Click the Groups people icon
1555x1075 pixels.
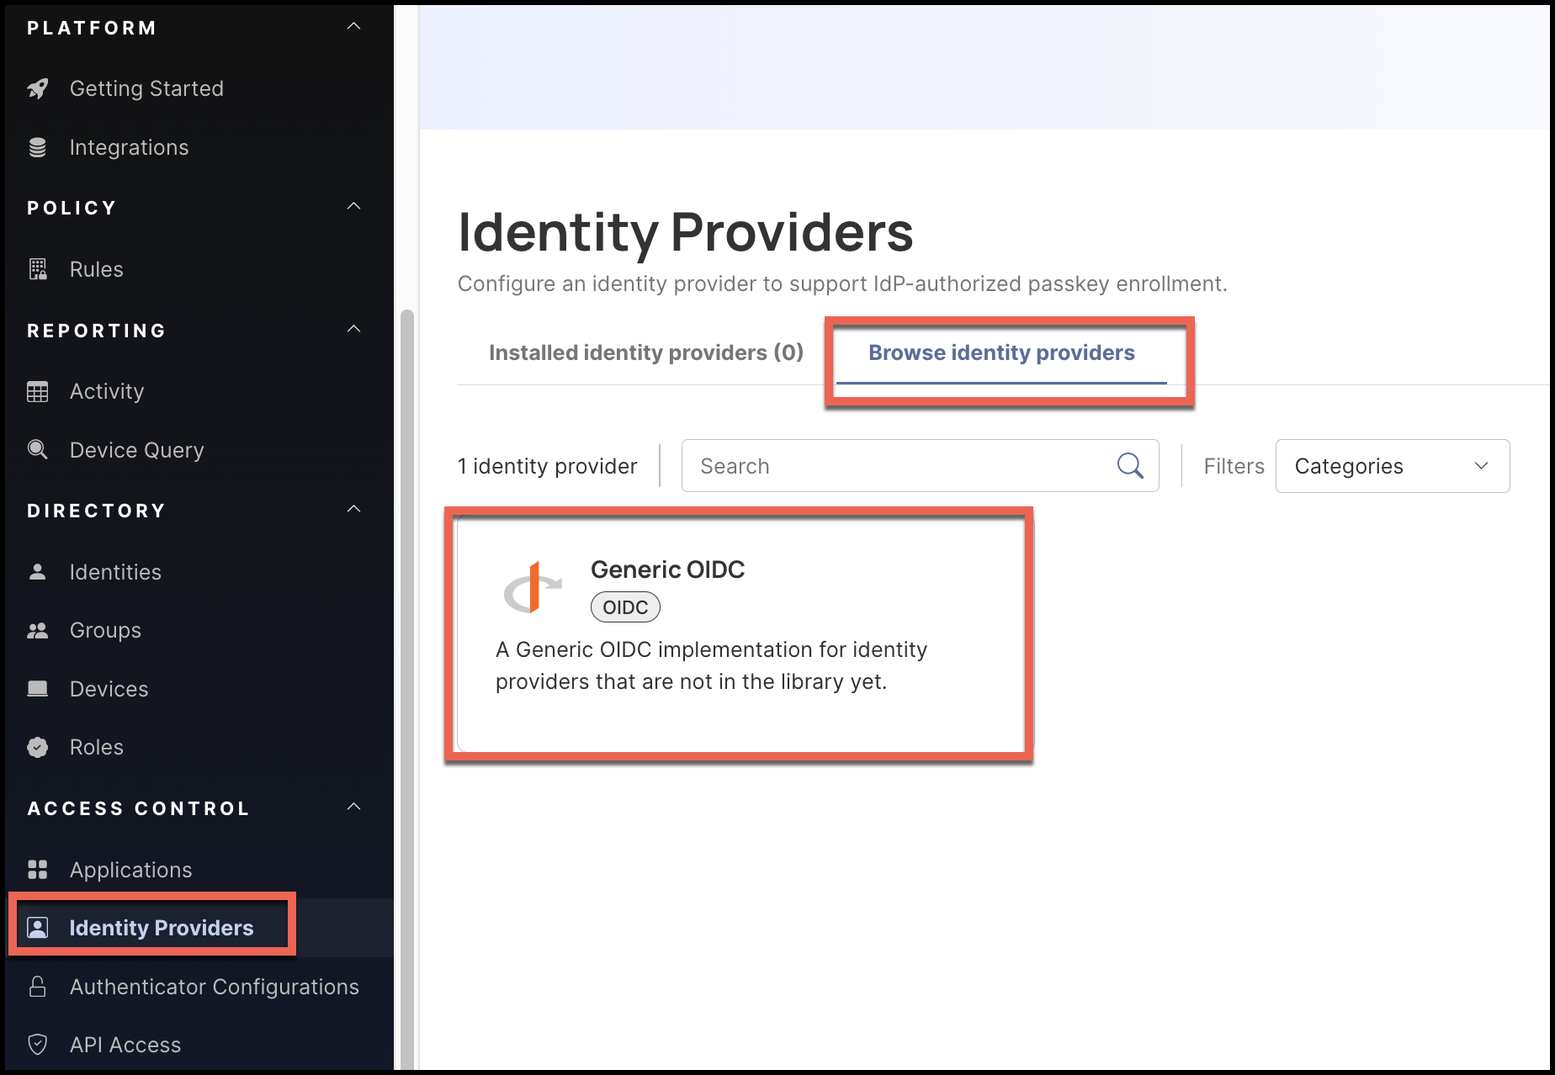point(38,630)
